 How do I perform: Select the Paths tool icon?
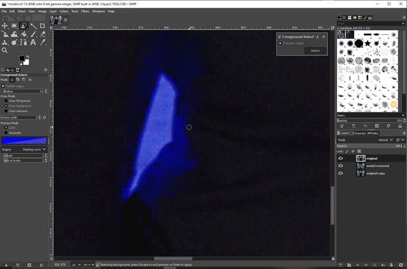pyautogui.click(x=24, y=42)
